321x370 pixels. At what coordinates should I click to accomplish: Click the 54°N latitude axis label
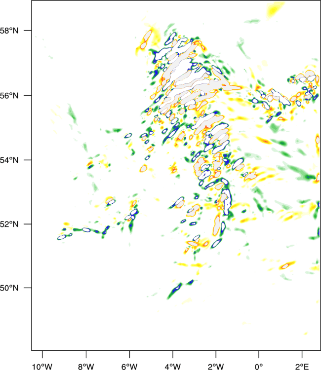pos(9,160)
